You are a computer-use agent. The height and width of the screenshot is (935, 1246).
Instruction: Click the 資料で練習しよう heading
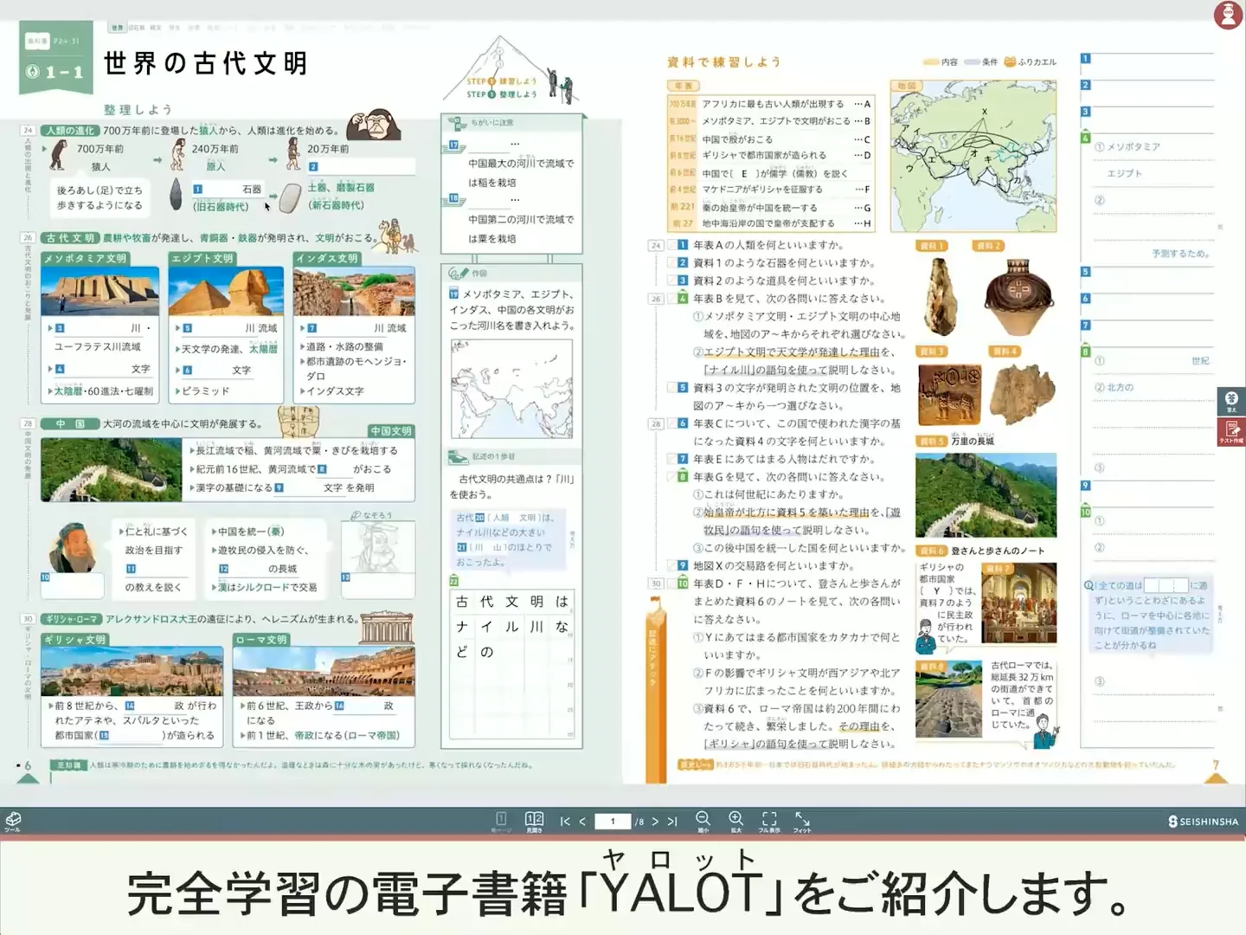(x=724, y=61)
